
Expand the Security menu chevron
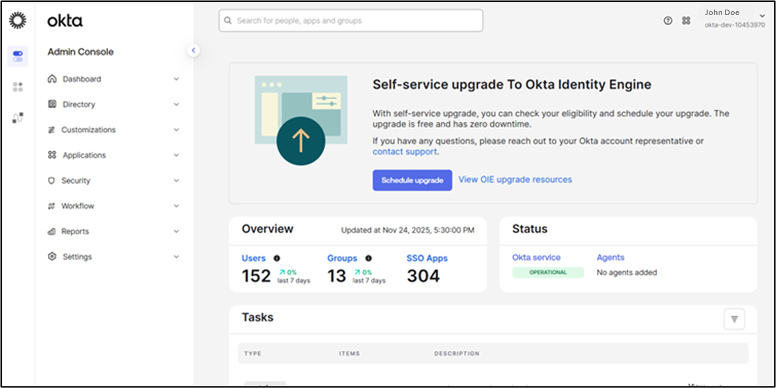[x=176, y=181]
